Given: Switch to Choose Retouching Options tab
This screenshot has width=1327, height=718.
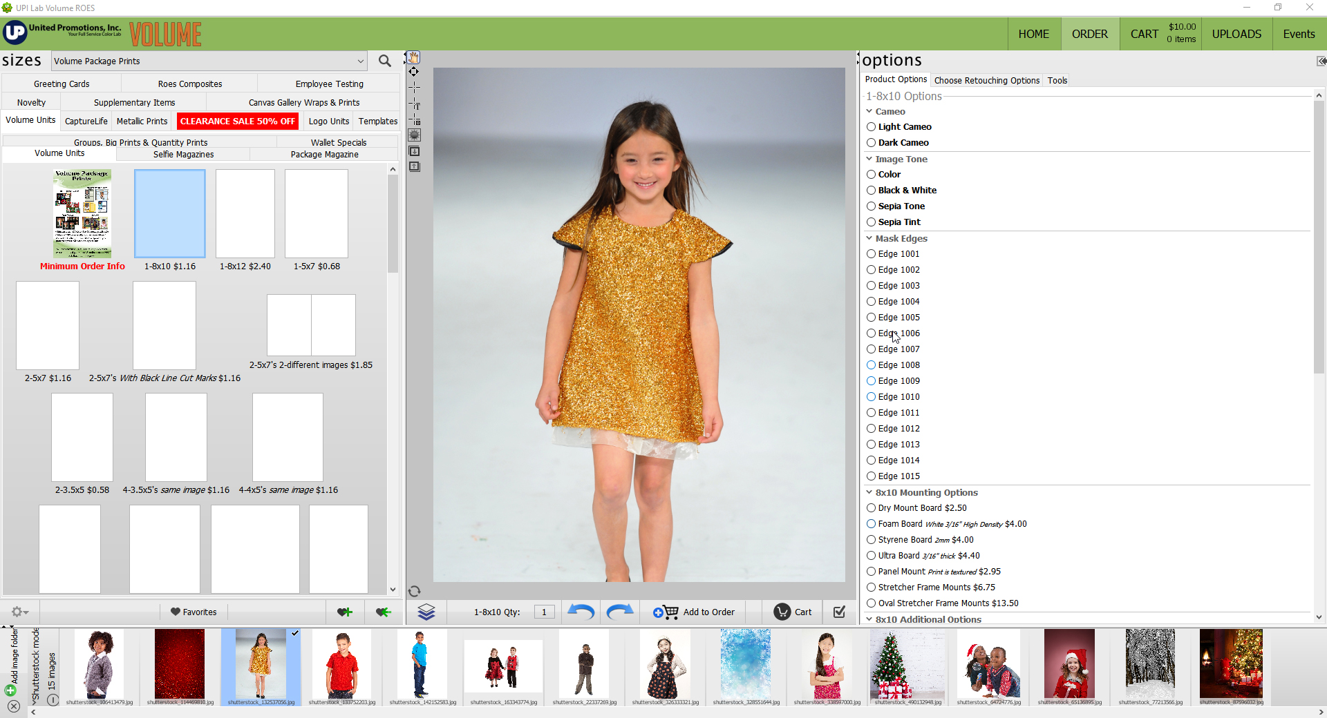Looking at the screenshot, I should point(986,80).
